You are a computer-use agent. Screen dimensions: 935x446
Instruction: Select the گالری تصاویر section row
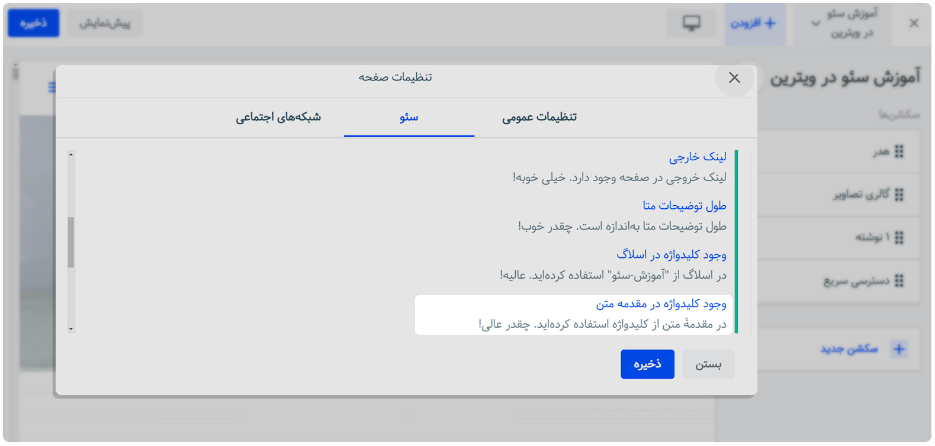(838, 195)
